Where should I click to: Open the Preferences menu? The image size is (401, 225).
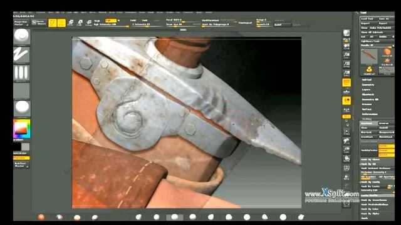pos(130,12)
